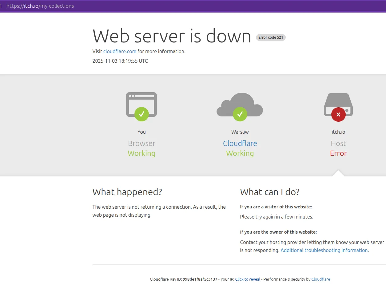Click 'Please try again in a few minutes.'

[x=277, y=217]
